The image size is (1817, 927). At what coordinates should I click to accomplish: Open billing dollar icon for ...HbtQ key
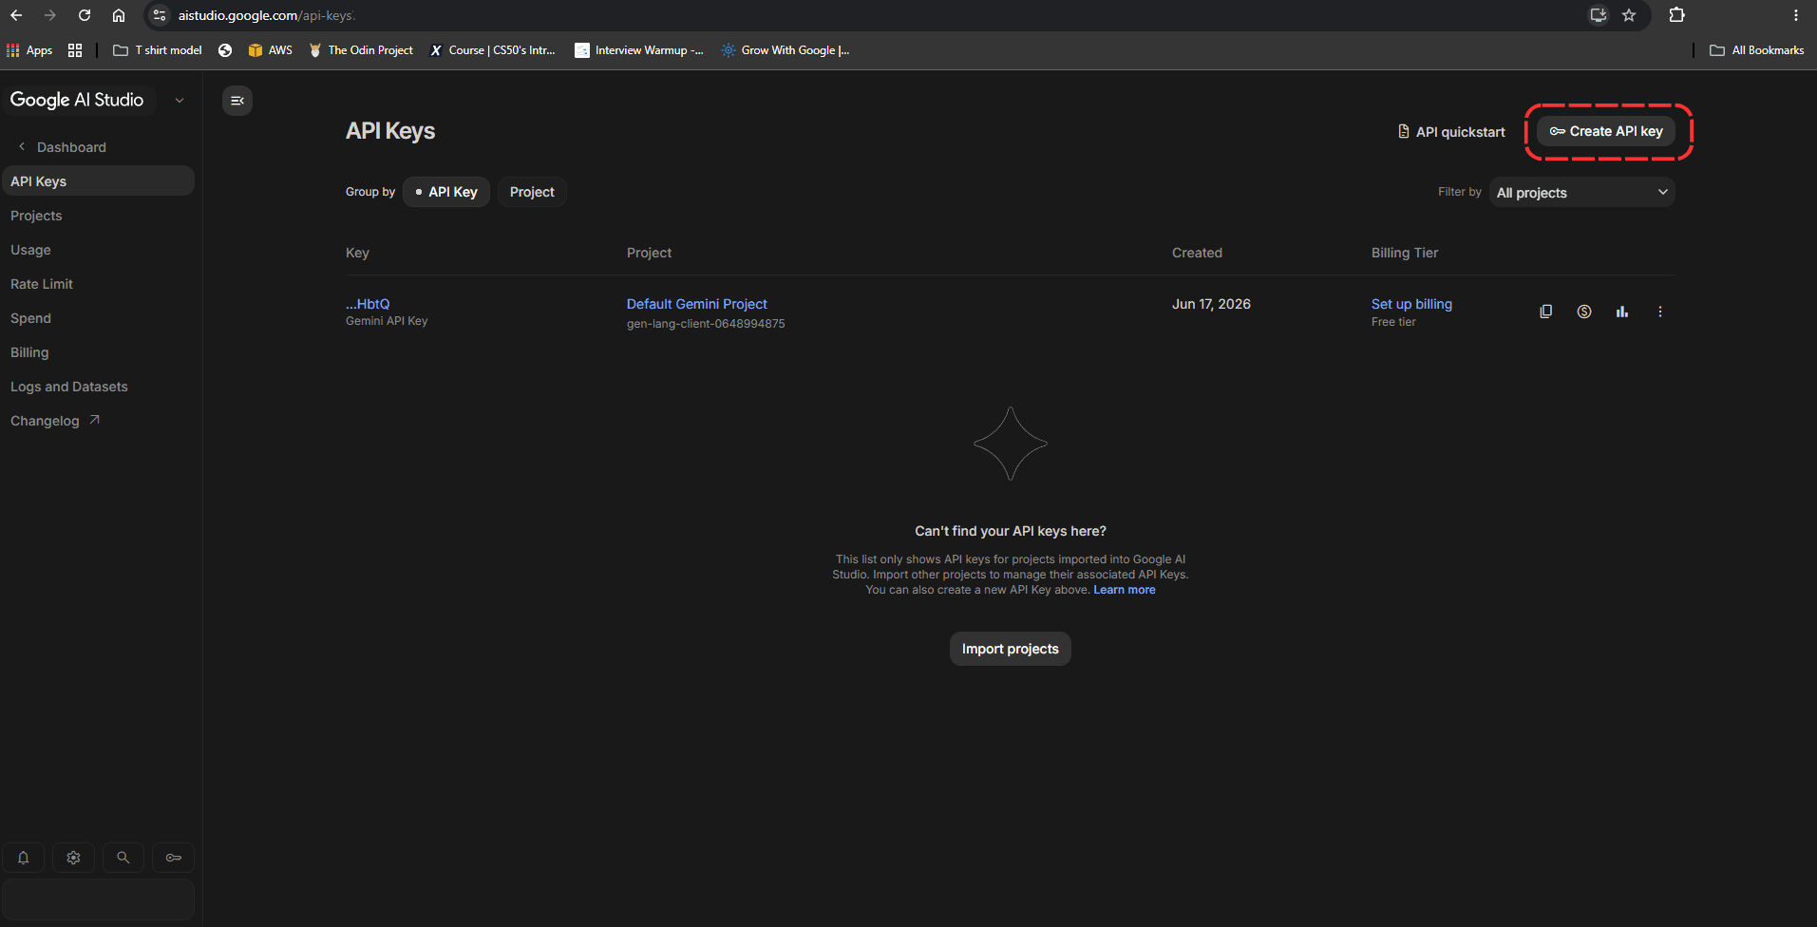[x=1584, y=312]
